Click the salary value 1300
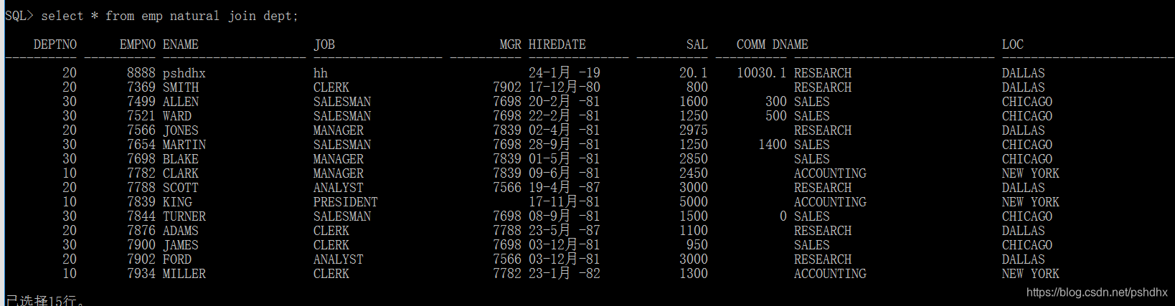Screen dimensions: 1175x306 click(x=694, y=274)
